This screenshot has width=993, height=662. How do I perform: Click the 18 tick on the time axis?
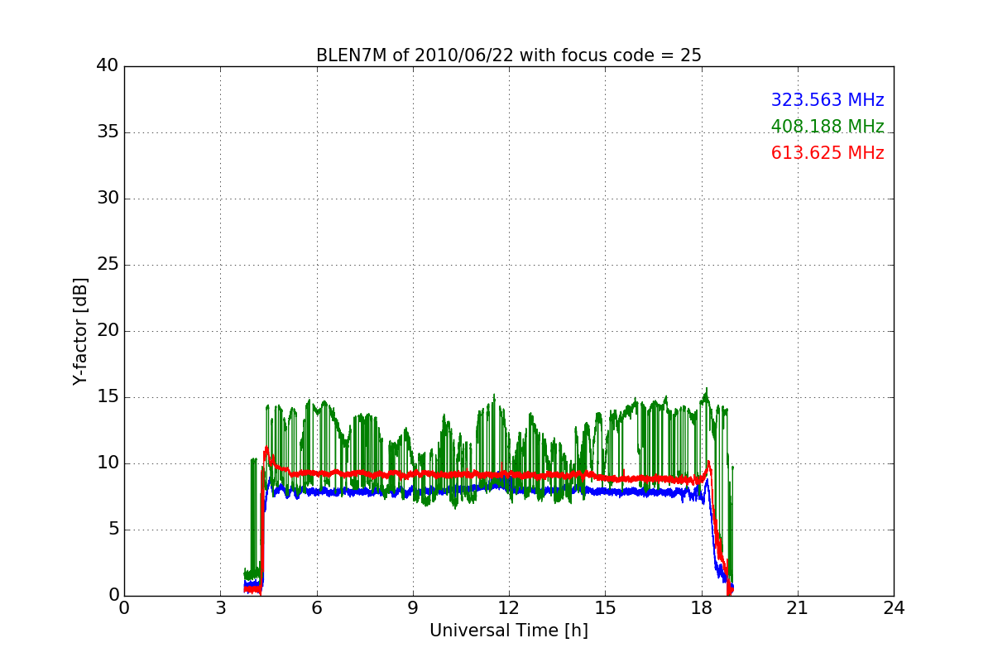[701, 608]
